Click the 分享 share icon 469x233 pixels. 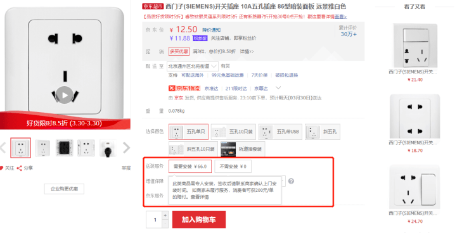pos(19,168)
